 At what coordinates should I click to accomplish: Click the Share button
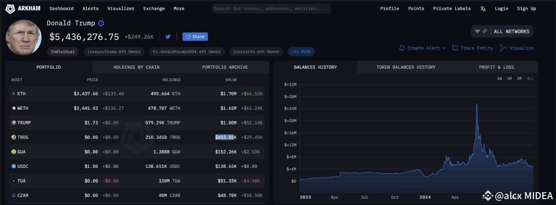(x=195, y=37)
